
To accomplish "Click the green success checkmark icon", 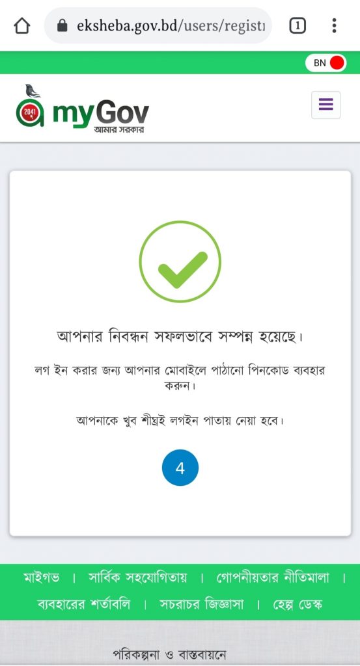I will point(180,261).
